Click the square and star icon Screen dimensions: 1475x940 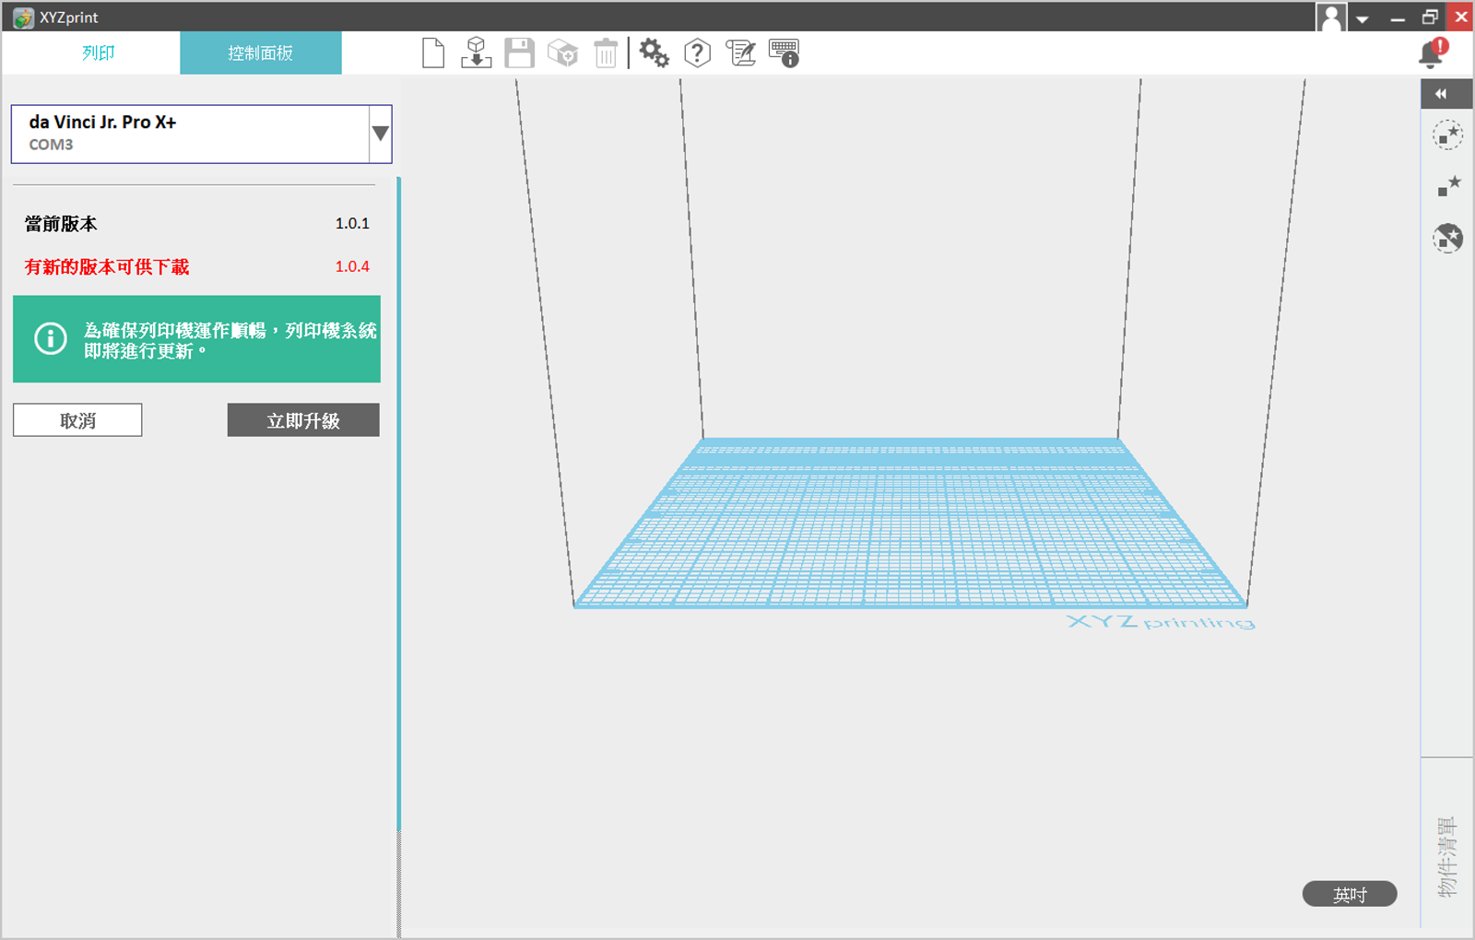[x=1447, y=186]
